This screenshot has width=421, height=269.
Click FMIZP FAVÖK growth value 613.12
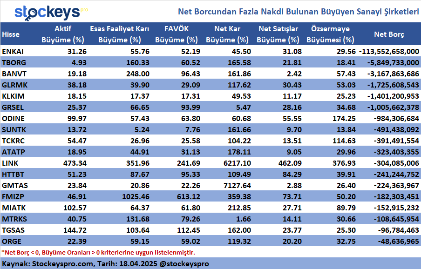pyautogui.click(x=189, y=196)
